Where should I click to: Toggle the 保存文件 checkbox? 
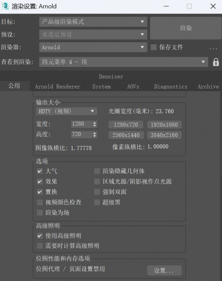[154, 47]
